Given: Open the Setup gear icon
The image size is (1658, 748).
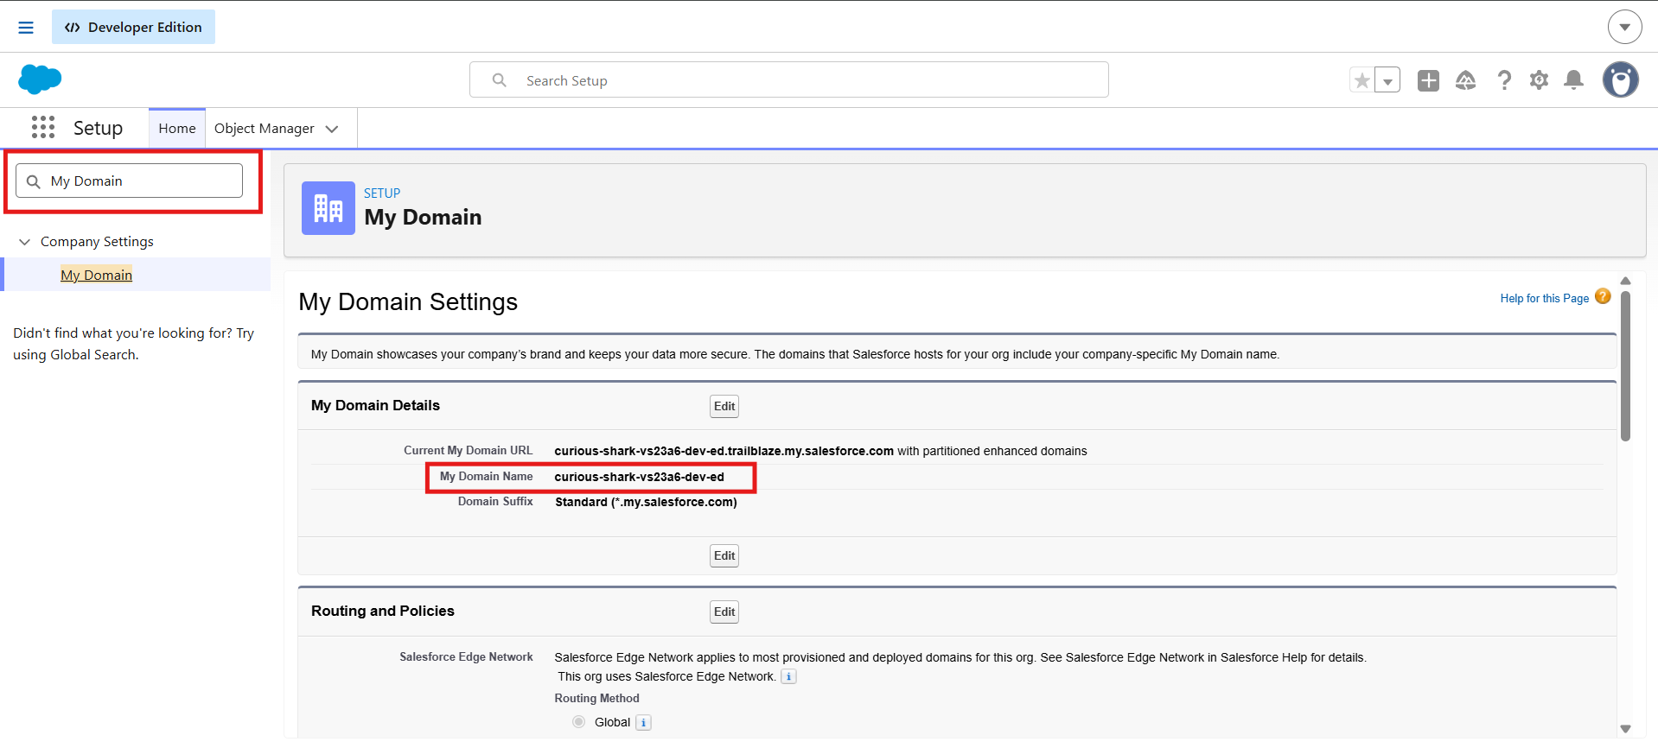Looking at the screenshot, I should point(1540,80).
